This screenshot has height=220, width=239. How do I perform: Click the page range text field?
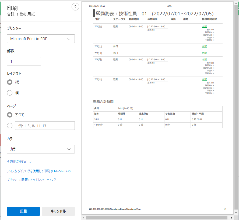tap(45, 126)
